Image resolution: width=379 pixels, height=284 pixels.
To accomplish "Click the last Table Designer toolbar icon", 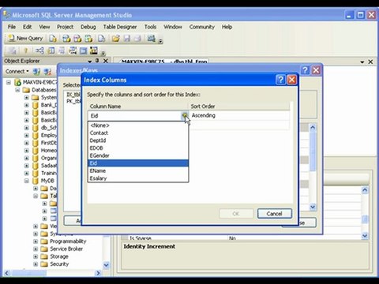I will point(94,50).
